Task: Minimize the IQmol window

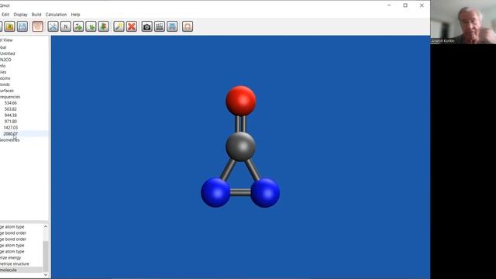Action: tap(389, 5)
